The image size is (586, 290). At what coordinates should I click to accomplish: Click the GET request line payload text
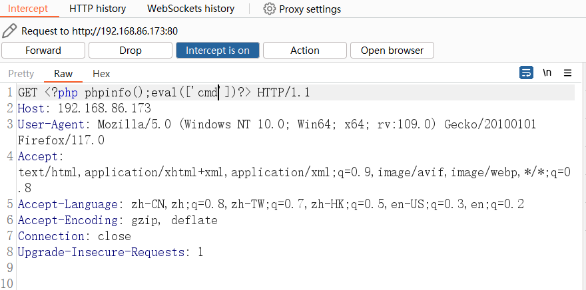(148, 92)
